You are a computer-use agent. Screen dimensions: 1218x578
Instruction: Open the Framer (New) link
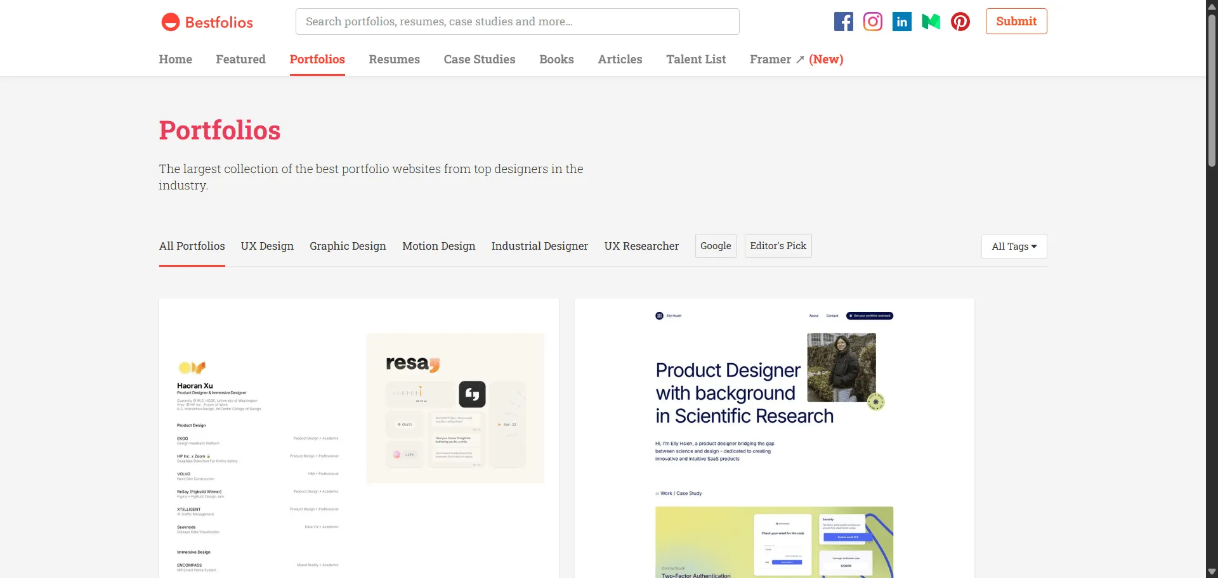[x=796, y=59]
